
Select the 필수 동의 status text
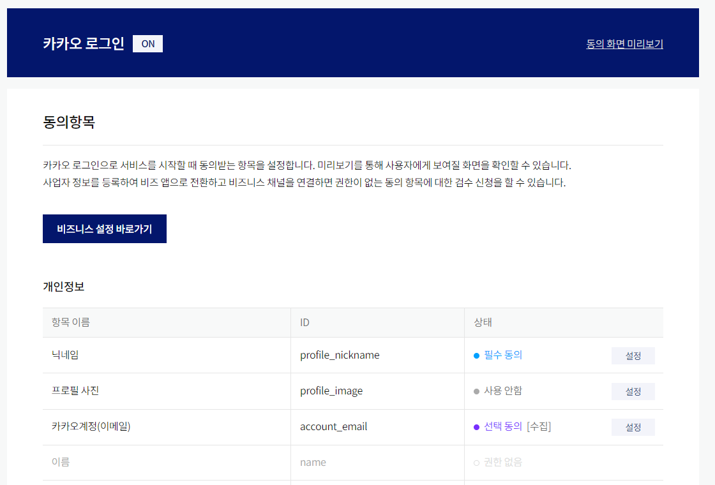[503, 355]
